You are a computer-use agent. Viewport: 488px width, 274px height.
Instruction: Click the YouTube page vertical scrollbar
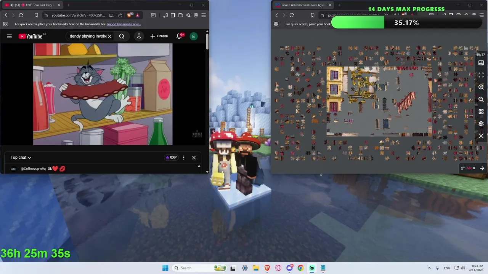[207, 42]
